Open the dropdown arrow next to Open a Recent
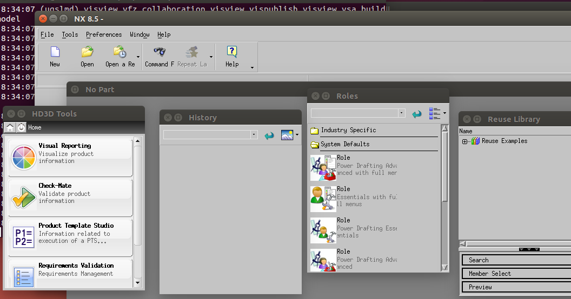 coord(138,57)
